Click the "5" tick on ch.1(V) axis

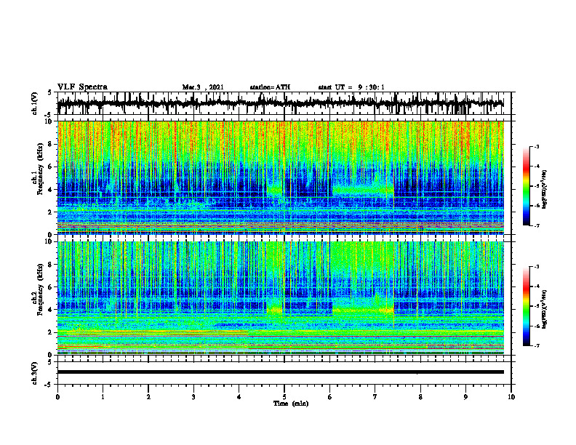[x=49, y=92]
